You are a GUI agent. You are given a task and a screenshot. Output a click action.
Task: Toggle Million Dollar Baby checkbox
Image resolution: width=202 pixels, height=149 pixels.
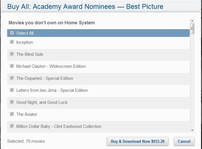pos(12,126)
